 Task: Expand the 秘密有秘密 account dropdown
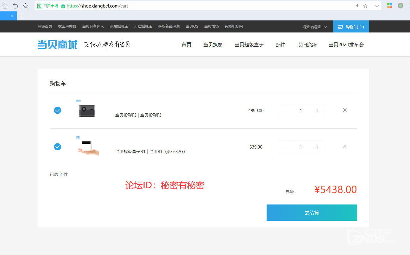pyautogui.click(x=315, y=27)
